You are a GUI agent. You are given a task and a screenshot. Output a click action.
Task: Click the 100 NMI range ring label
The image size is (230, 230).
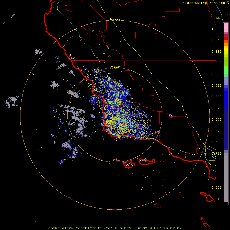point(115,20)
